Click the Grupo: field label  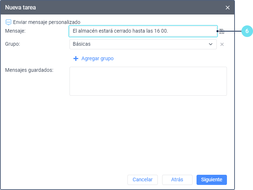(12, 44)
